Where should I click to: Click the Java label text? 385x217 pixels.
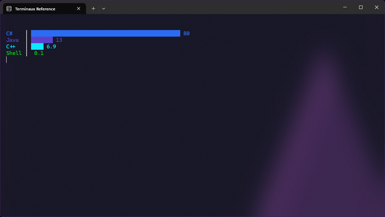tap(12, 40)
